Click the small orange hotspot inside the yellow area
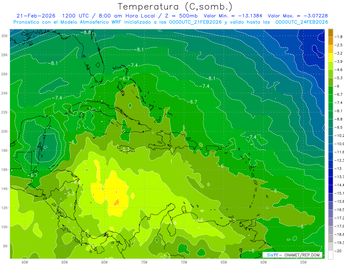The height and width of the screenshot is (266, 344). coord(116,202)
